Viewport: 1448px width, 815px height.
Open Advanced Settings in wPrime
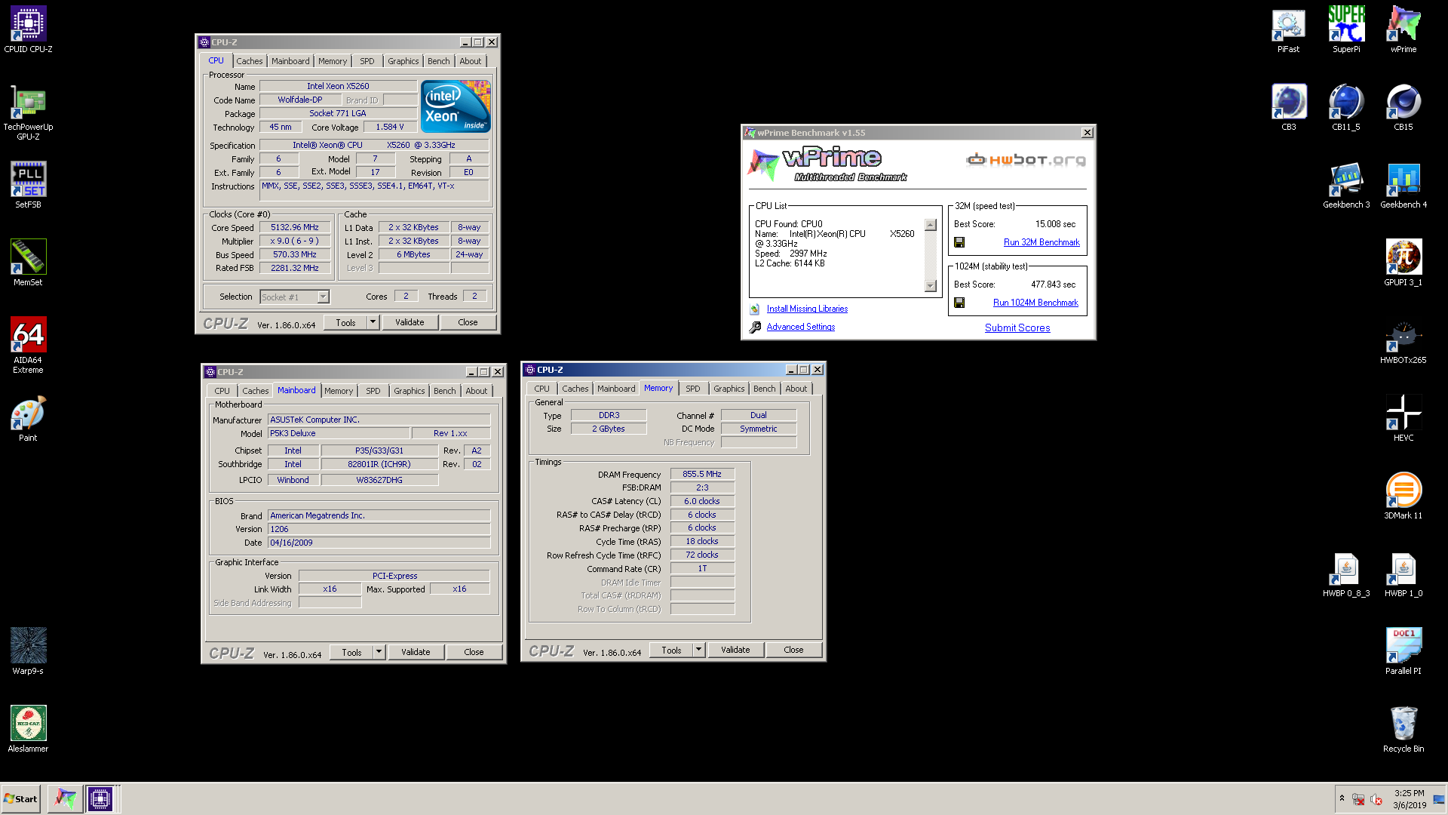(801, 327)
